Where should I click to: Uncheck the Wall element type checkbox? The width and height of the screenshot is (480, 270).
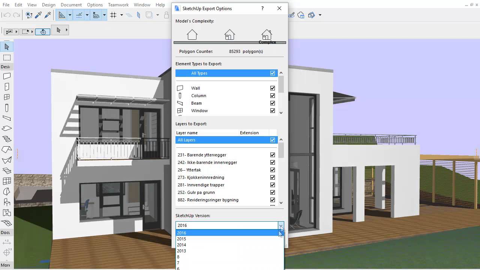pyautogui.click(x=273, y=88)
